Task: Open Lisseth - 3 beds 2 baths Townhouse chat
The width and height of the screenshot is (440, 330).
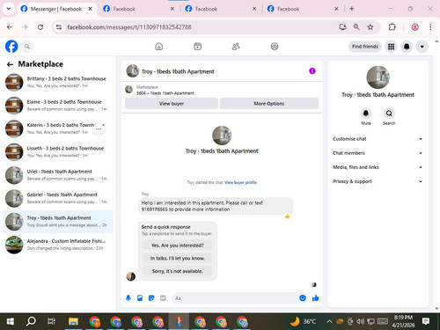Action: tap(58, 151)
